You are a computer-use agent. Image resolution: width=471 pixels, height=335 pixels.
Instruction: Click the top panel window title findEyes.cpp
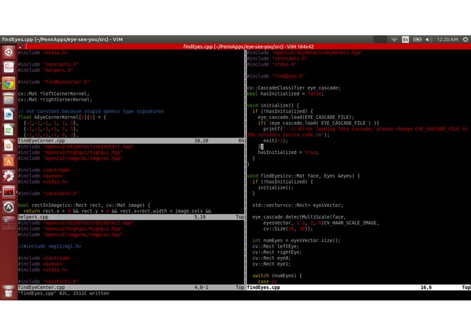pyautogui.click(x=62, y=39)
